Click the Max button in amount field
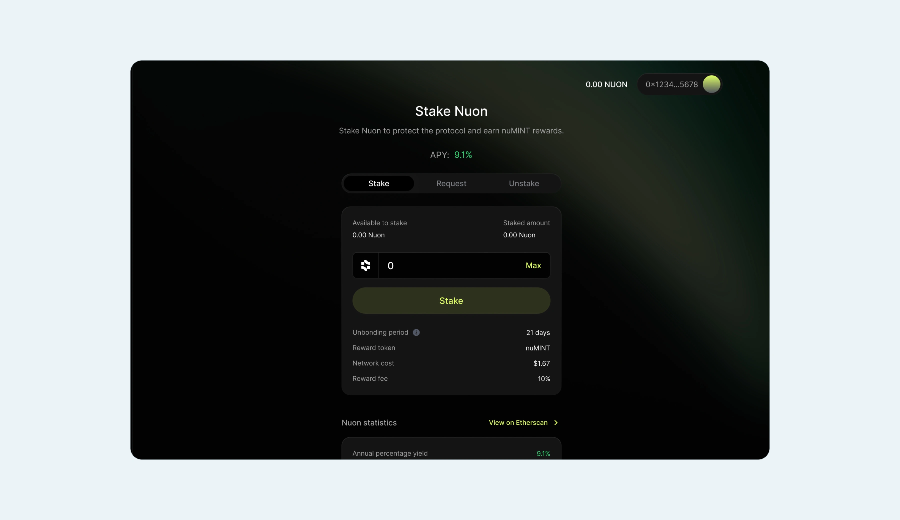 point(533,265)
